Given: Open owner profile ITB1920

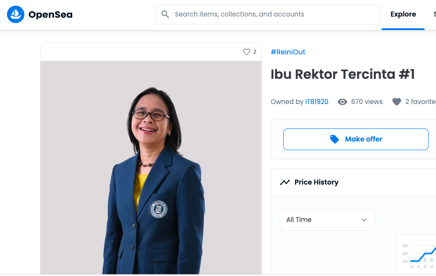Looking at the screenshot, I should (x=317, y=102).
